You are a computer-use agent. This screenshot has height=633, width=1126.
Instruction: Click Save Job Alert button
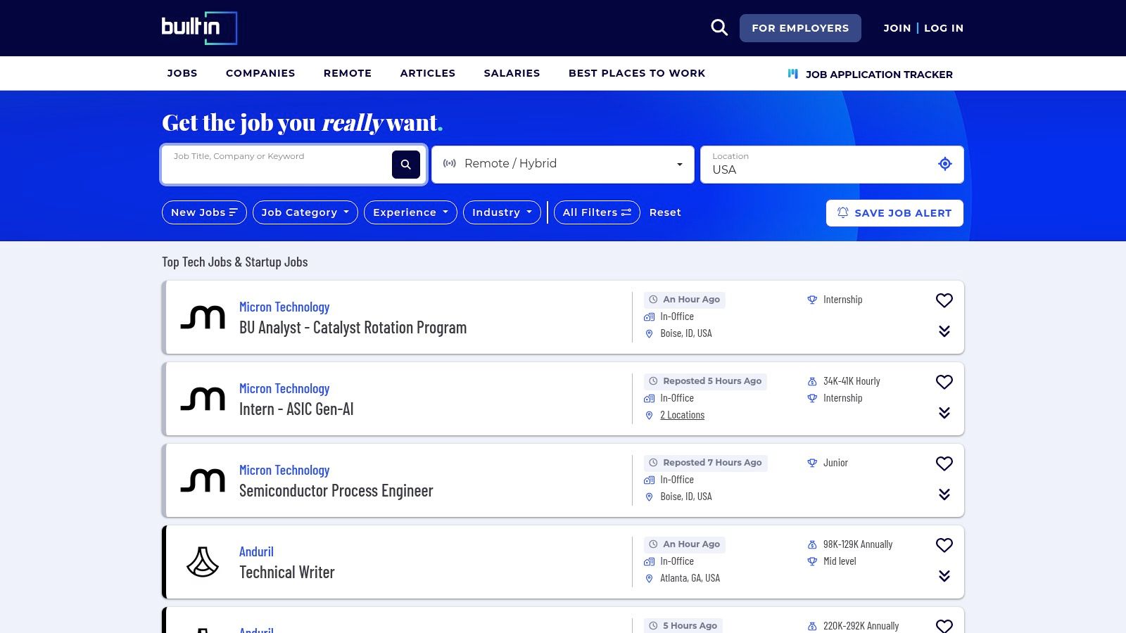894,213
